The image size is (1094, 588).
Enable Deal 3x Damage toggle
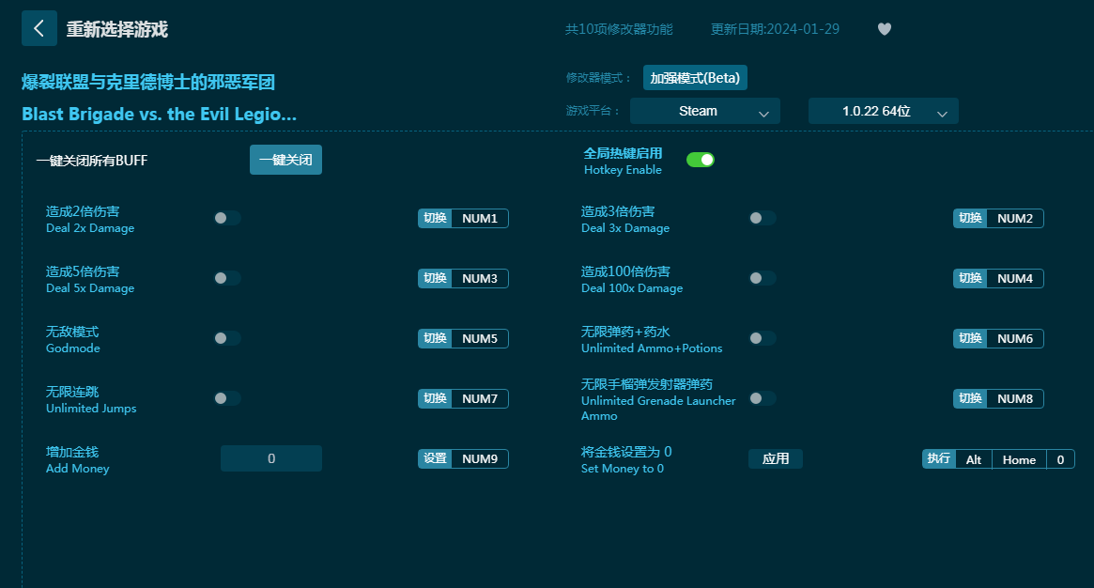pos(762,218)
